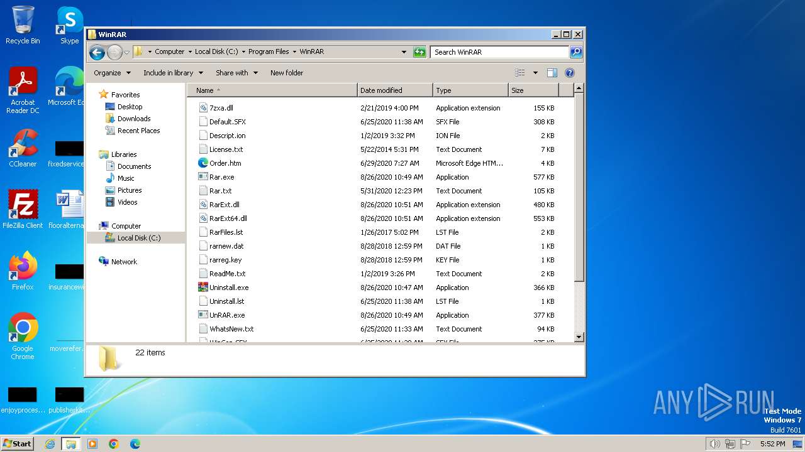805x452 pixels.
Task: Open the Include in library menu
Action: click(172, 73)
